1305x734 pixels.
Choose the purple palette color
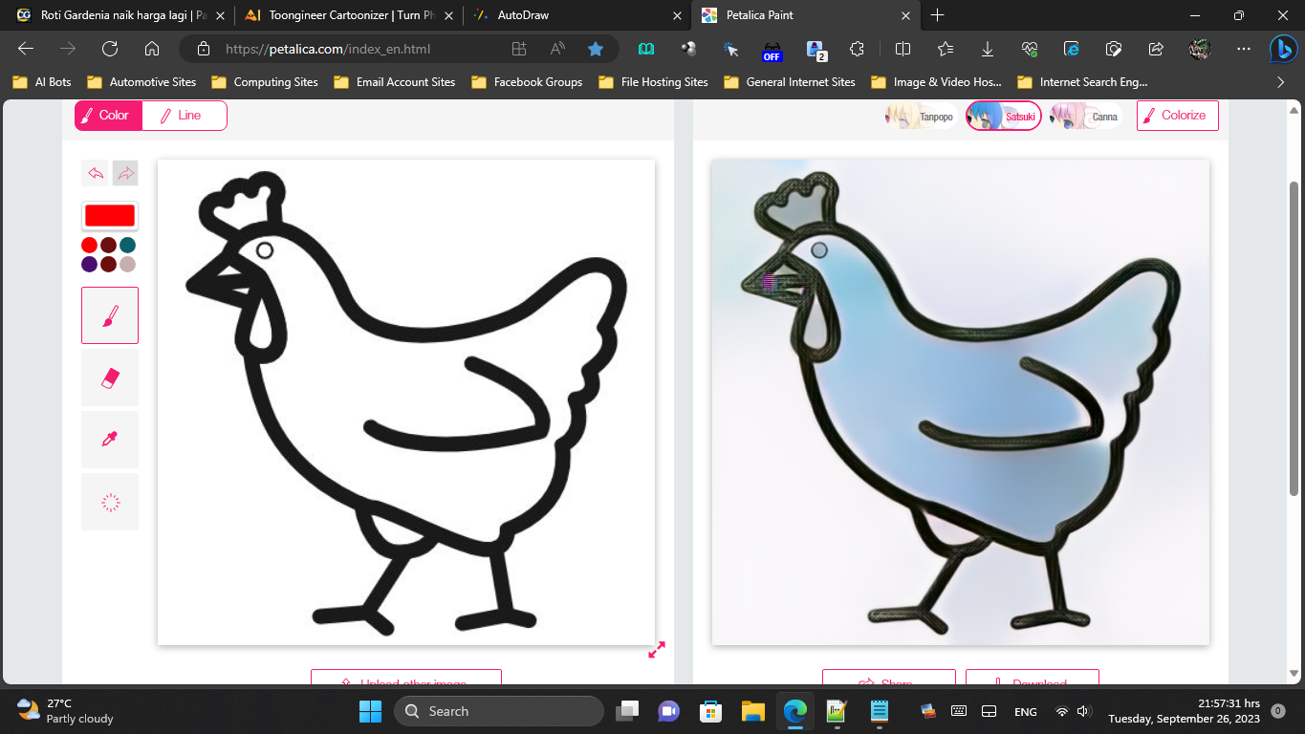point(89,264)
